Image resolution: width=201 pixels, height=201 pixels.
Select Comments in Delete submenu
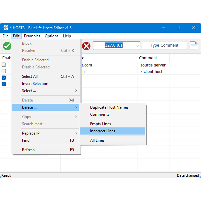tap(112, 114)
